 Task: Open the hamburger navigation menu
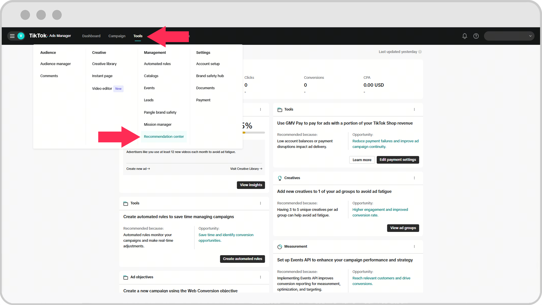[12, 36]
